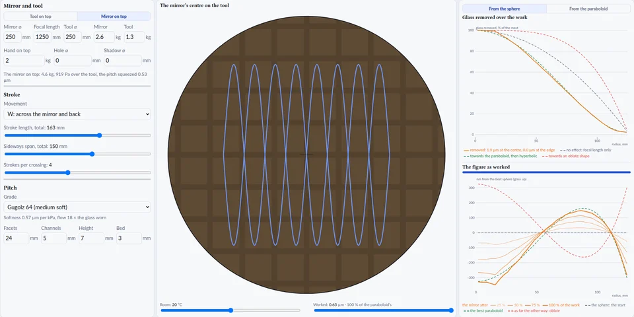Switch to 'From the sphere' tab

pyautogui.click(x=504, y=9)
